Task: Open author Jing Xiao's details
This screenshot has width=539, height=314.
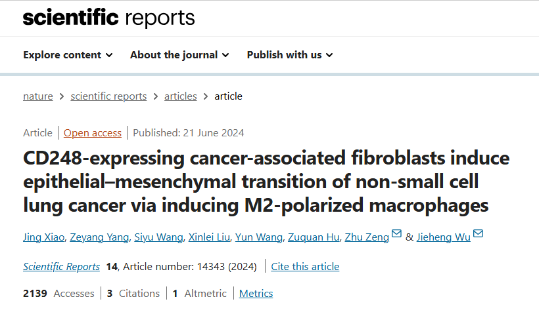Action: (x=43, y=237)
